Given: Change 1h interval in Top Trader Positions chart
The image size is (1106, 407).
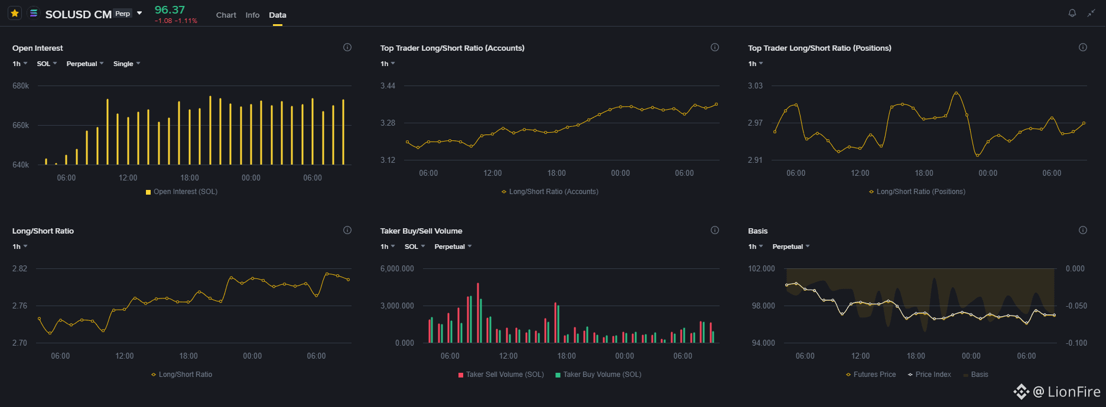Looking at the screenshot, I should [756, 64].
